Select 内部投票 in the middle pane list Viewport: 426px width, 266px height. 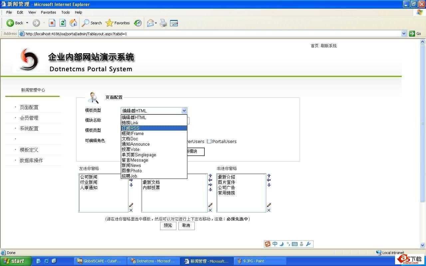[x=151, y=188]
